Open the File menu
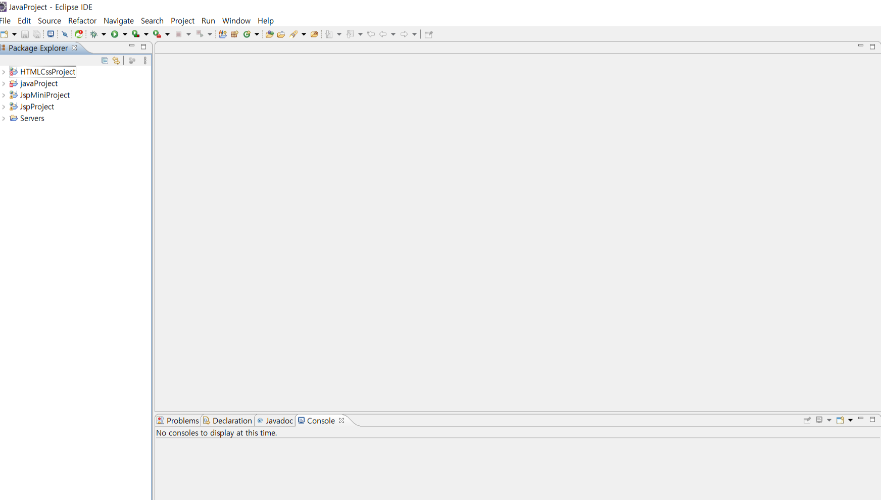The width and height of the screenshot is (881, 500). point(5,21)
